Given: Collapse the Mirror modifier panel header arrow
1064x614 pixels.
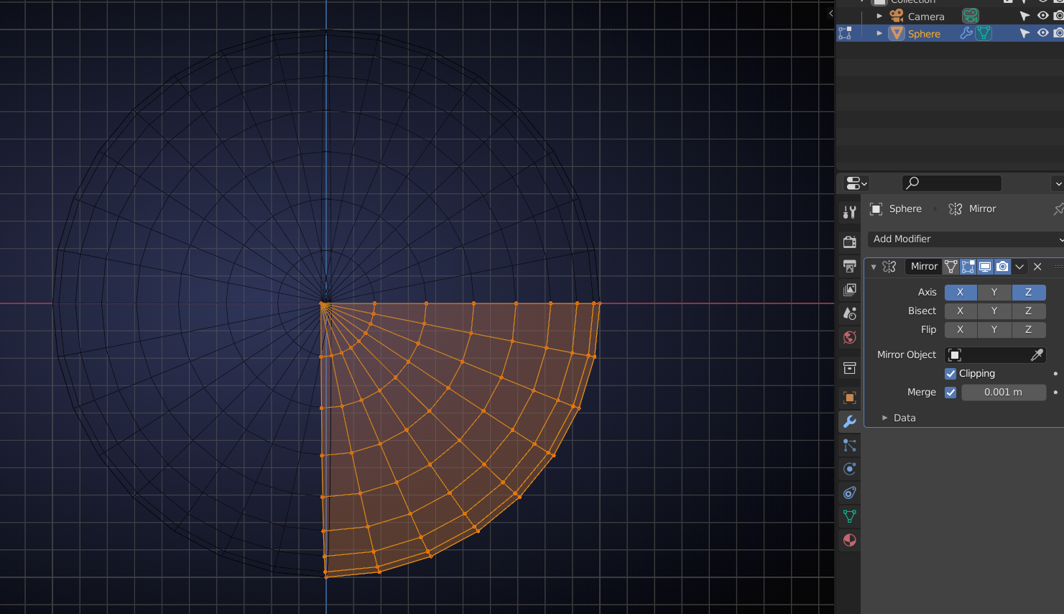Looking at the screenshot, I should point(872,266).
